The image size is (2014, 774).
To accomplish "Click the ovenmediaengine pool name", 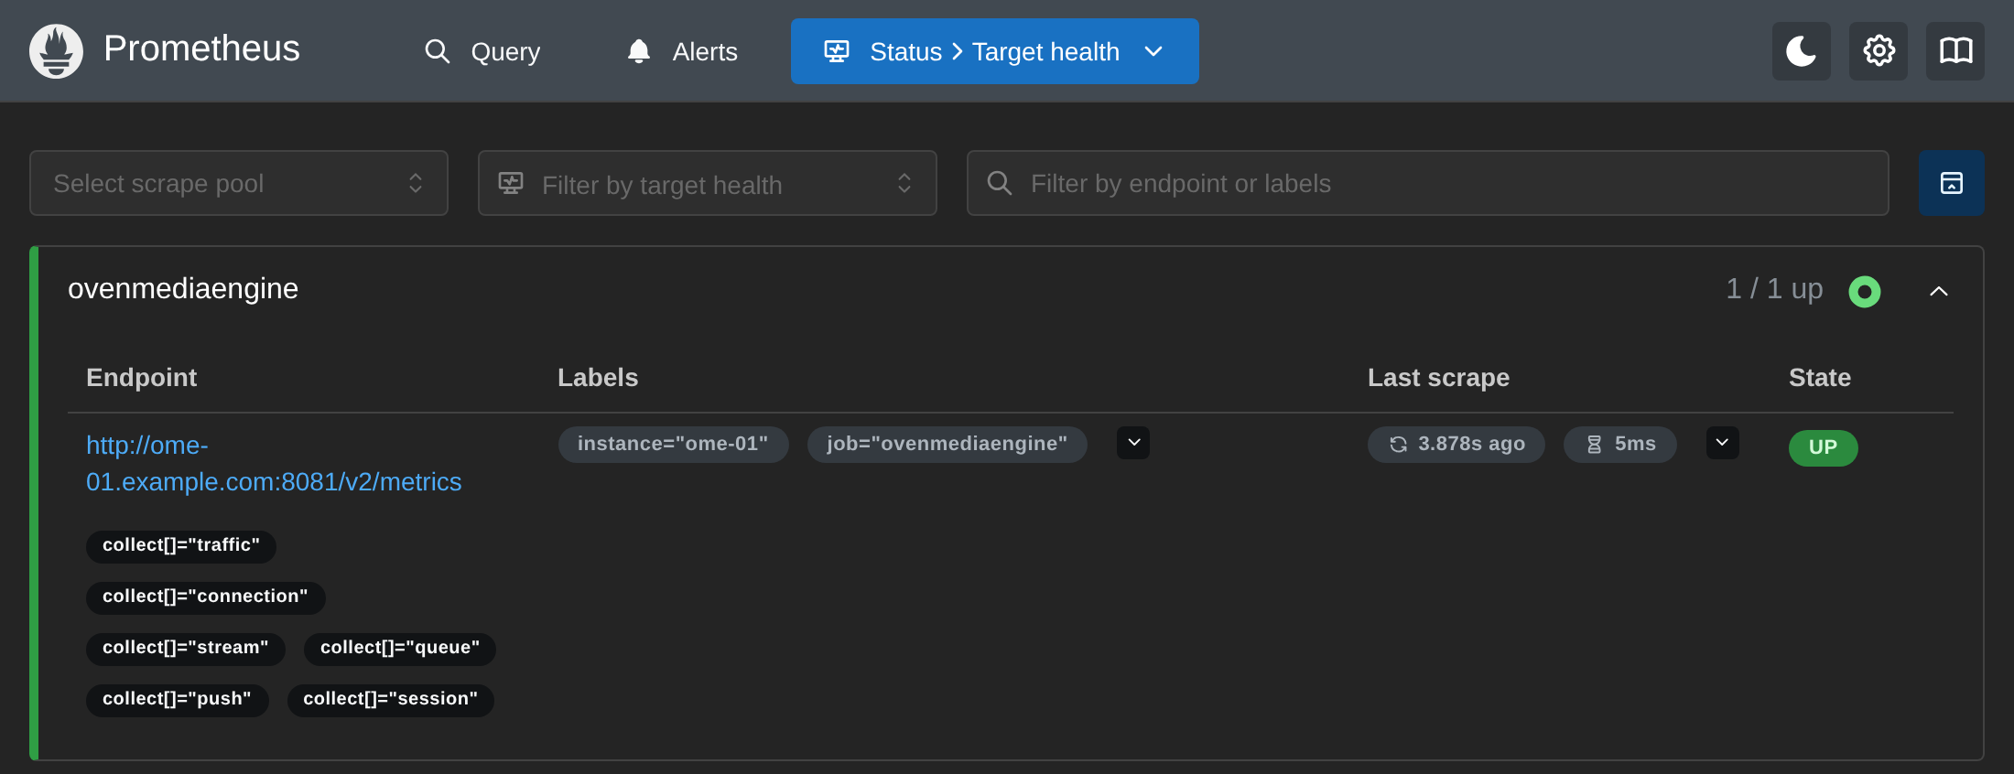I will coord(183,289).
